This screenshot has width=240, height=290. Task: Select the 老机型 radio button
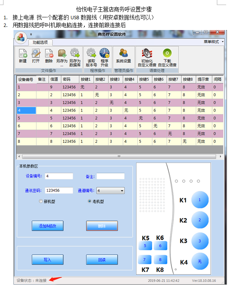90,201
